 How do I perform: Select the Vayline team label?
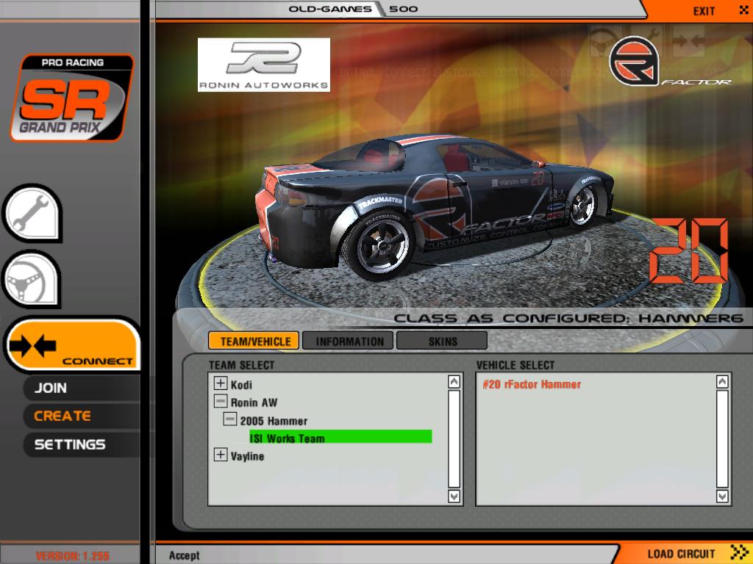tap(247, 456)
